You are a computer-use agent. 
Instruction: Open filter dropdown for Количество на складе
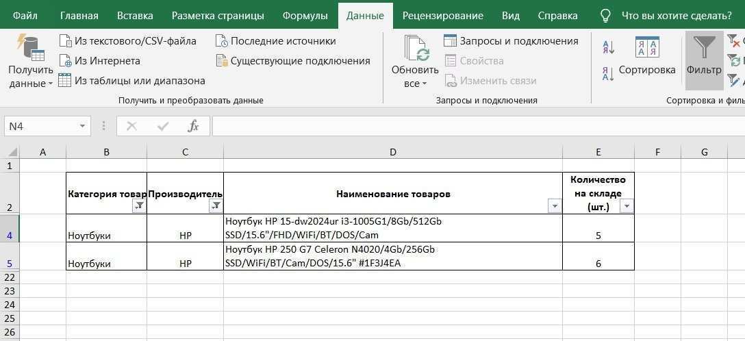(627, 205)
